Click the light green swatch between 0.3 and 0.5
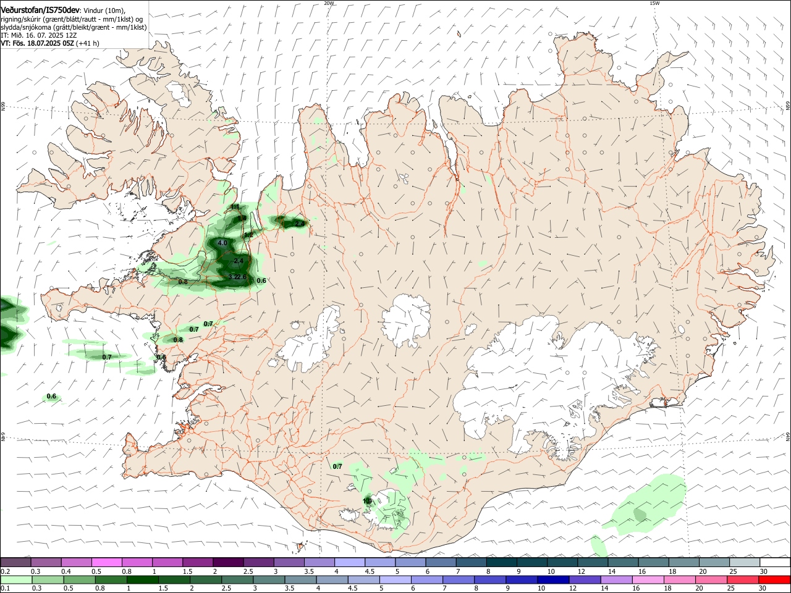Screen dimensions: 791x593 [48, 579]
